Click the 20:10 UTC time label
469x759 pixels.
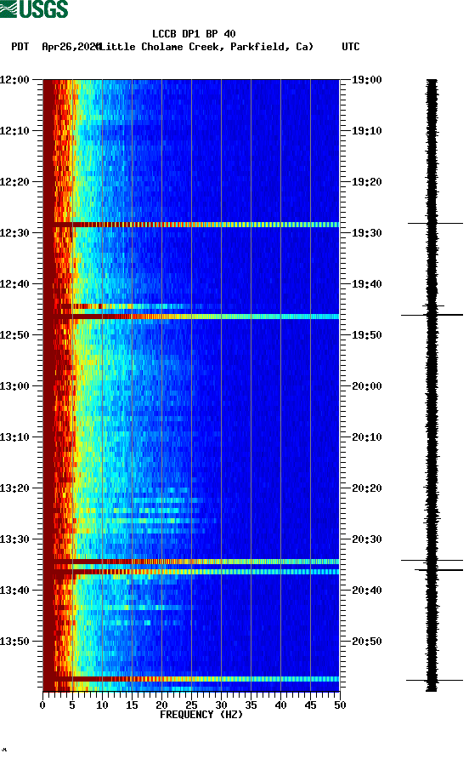coord(366,437)
